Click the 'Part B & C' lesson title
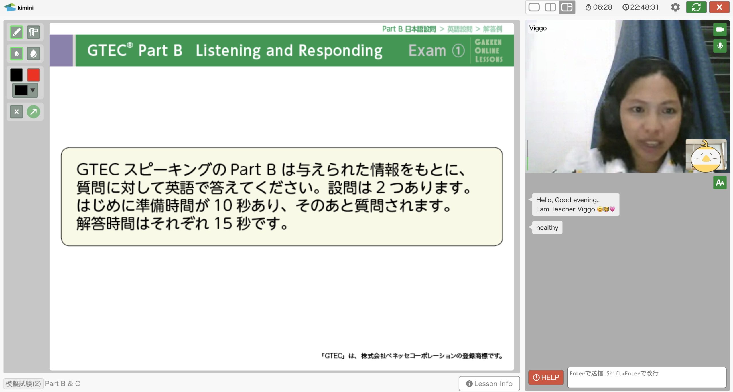Viewport: 733px width, 392px height. click(62, 383)
